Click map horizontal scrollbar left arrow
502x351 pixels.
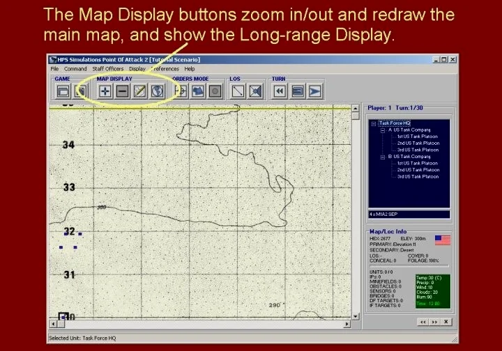(53, 324)
